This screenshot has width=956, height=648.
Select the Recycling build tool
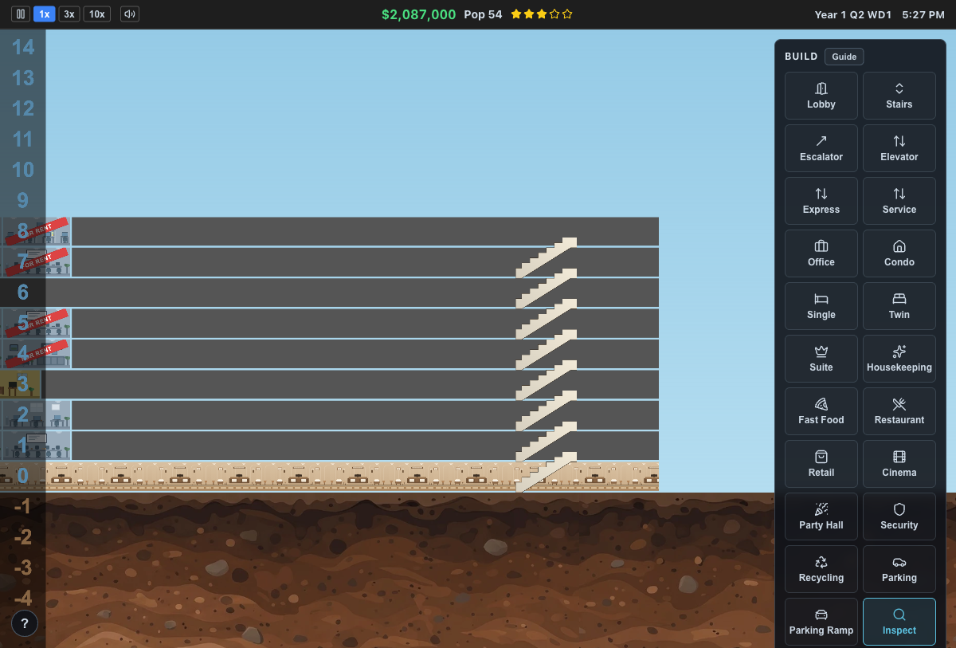(x=821, y=569)
